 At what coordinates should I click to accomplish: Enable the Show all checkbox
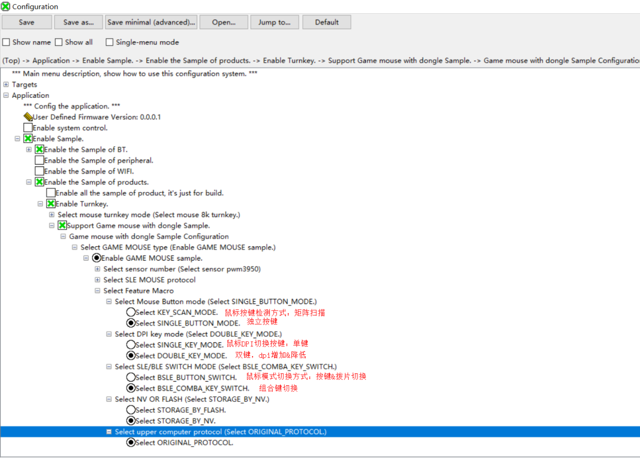pyautogui.click(x=59, y=42)
